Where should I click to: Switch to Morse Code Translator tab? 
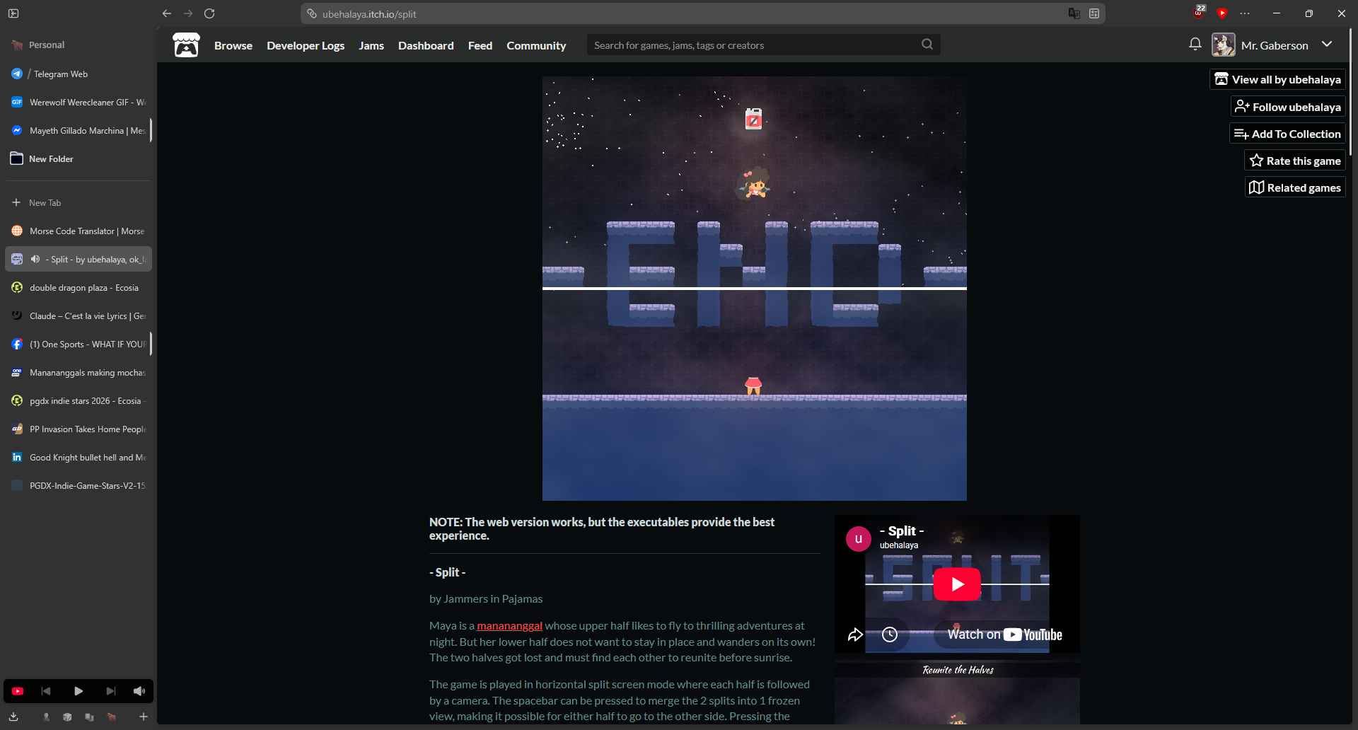point(79,231)
